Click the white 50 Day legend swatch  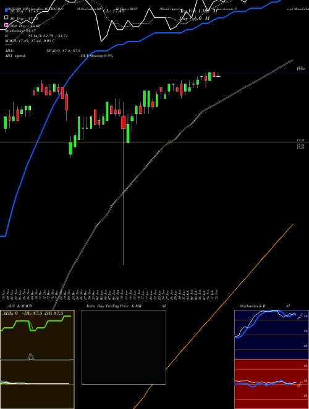[7, 18]
